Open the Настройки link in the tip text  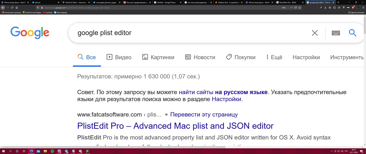pyautogui.click(x=226, y=99)
